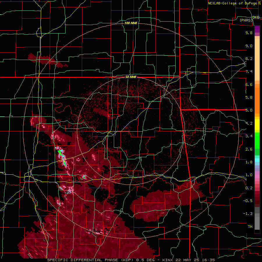
Task: Click the 3.4 value on the color scale
Action: 249,136
